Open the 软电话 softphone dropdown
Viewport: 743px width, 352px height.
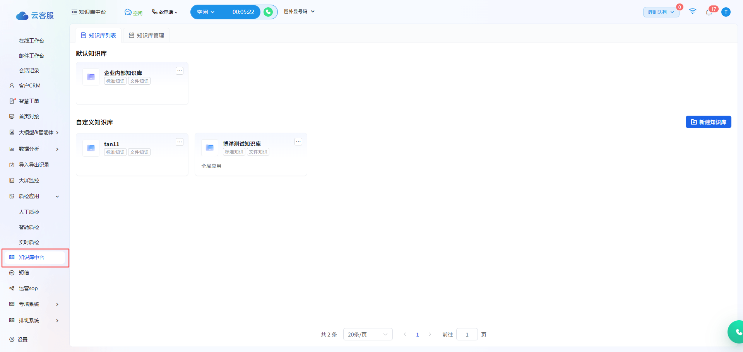point(165,12)
